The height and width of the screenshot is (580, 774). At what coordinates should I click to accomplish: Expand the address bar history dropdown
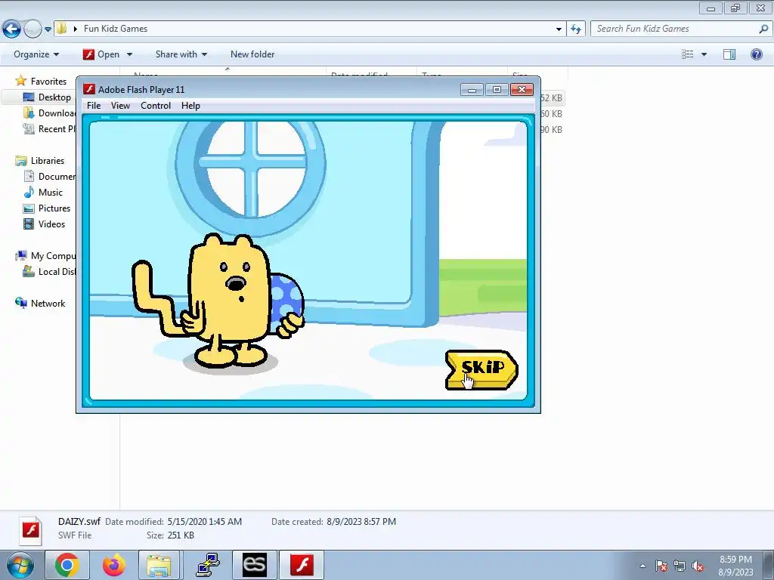559,29
